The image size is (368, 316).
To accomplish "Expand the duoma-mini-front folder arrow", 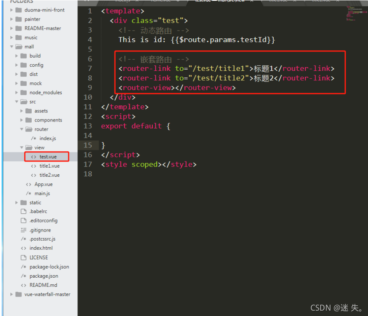I will [x=11, y=10].
